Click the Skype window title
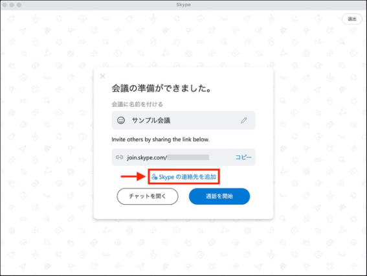Viewport: 367px width, 276px height. click(x=184, y=5)
